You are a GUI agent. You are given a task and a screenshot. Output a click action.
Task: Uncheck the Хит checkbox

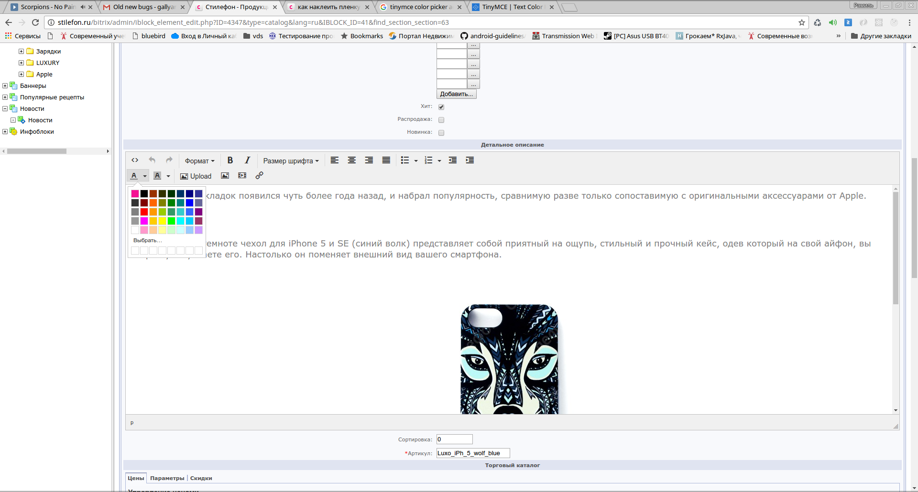click(441, 107)
